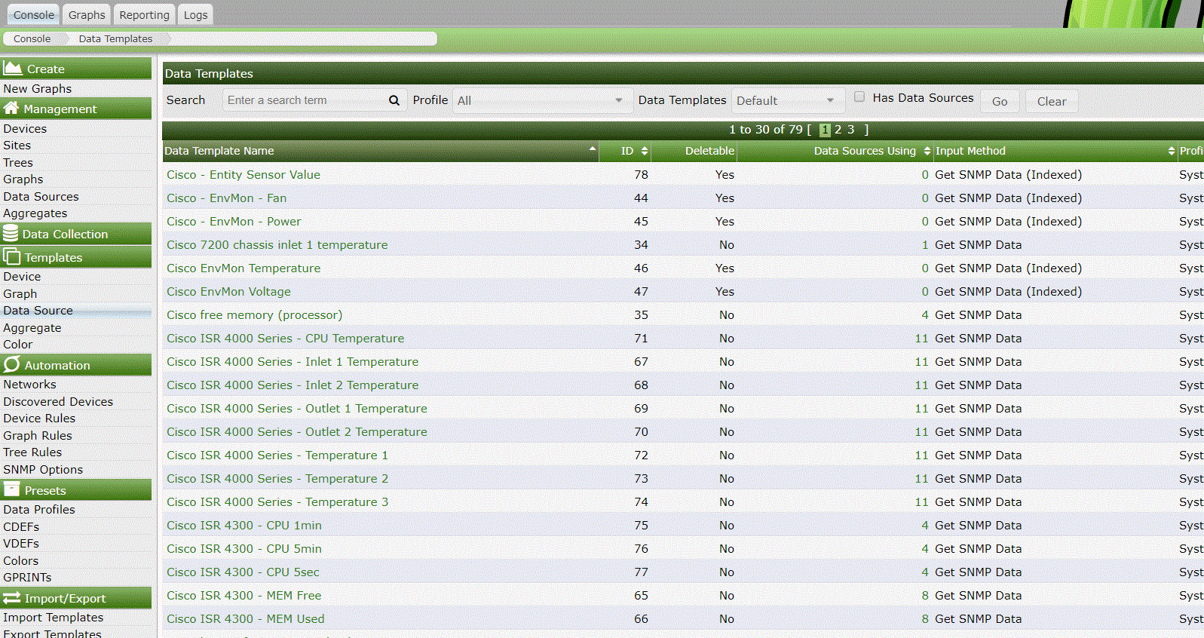Switch to the Logs tab
1204x638 pixels.
point(195,14)
